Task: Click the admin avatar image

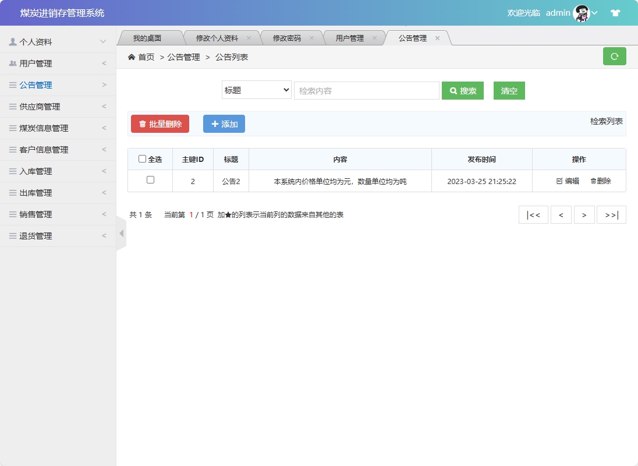Action: click(x=581, y=12)
